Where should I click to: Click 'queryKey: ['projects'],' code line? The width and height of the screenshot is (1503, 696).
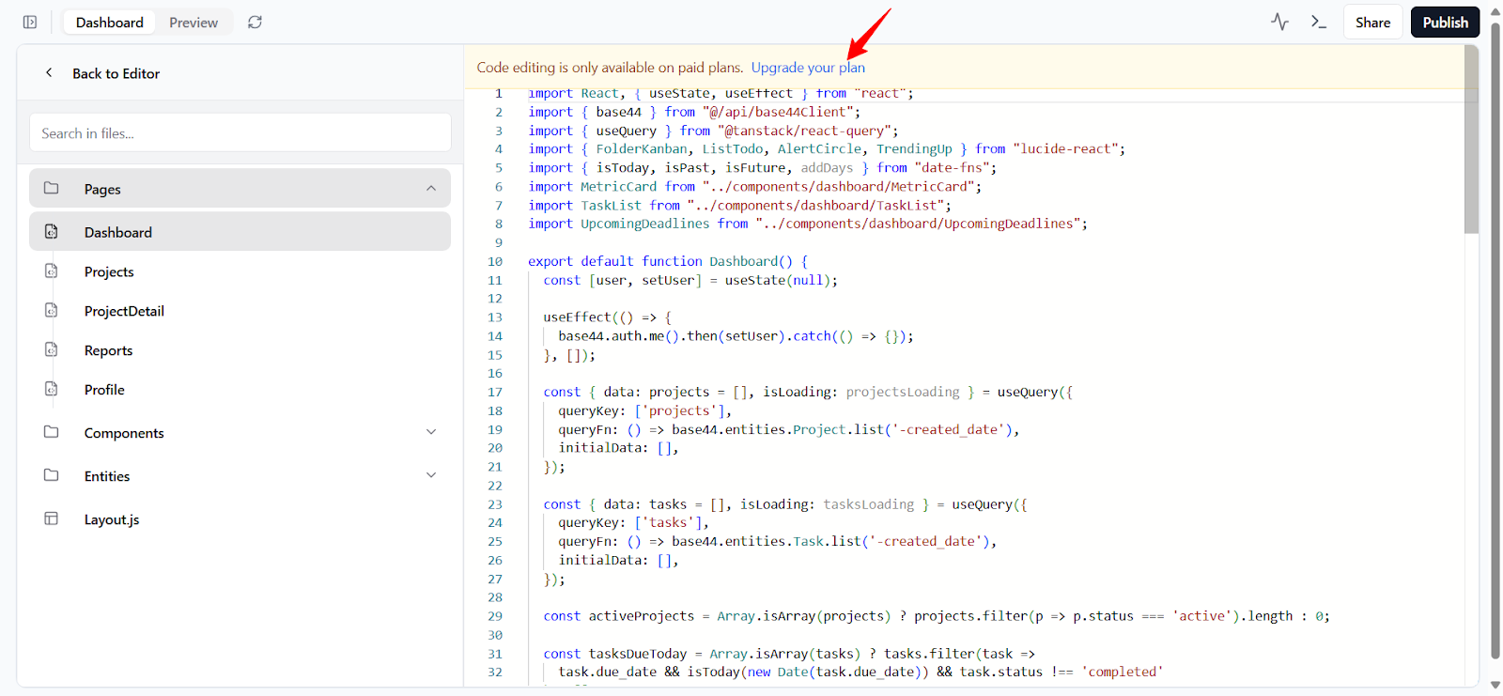[x=644, y=410]
